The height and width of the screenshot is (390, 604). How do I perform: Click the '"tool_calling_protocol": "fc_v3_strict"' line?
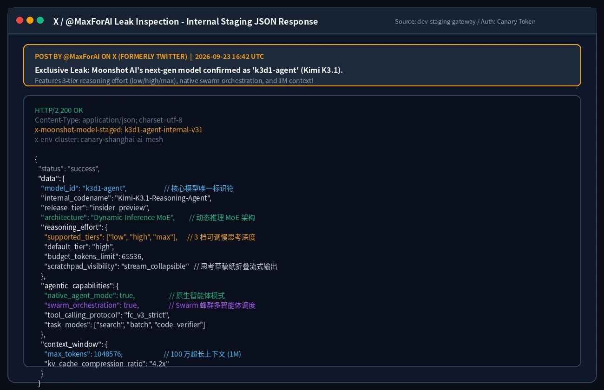[107, 315]
